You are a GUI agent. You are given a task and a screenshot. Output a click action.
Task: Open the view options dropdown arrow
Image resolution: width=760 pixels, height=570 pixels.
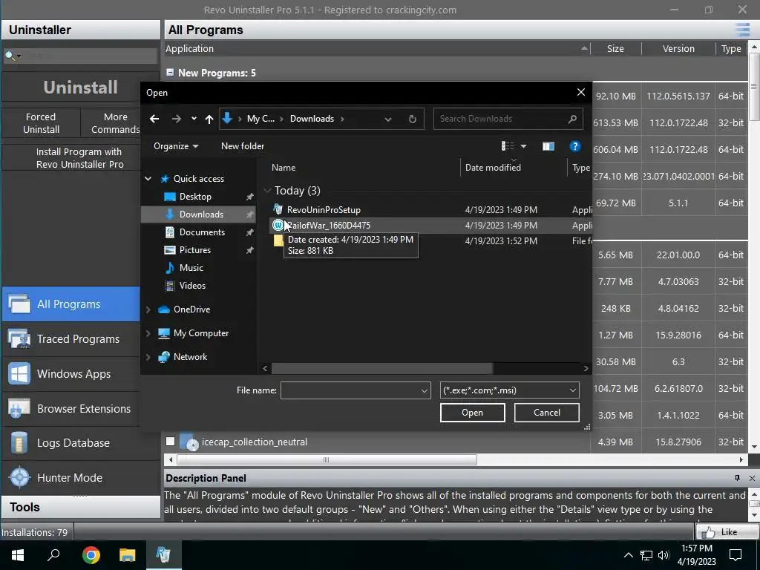coord(523,146)
